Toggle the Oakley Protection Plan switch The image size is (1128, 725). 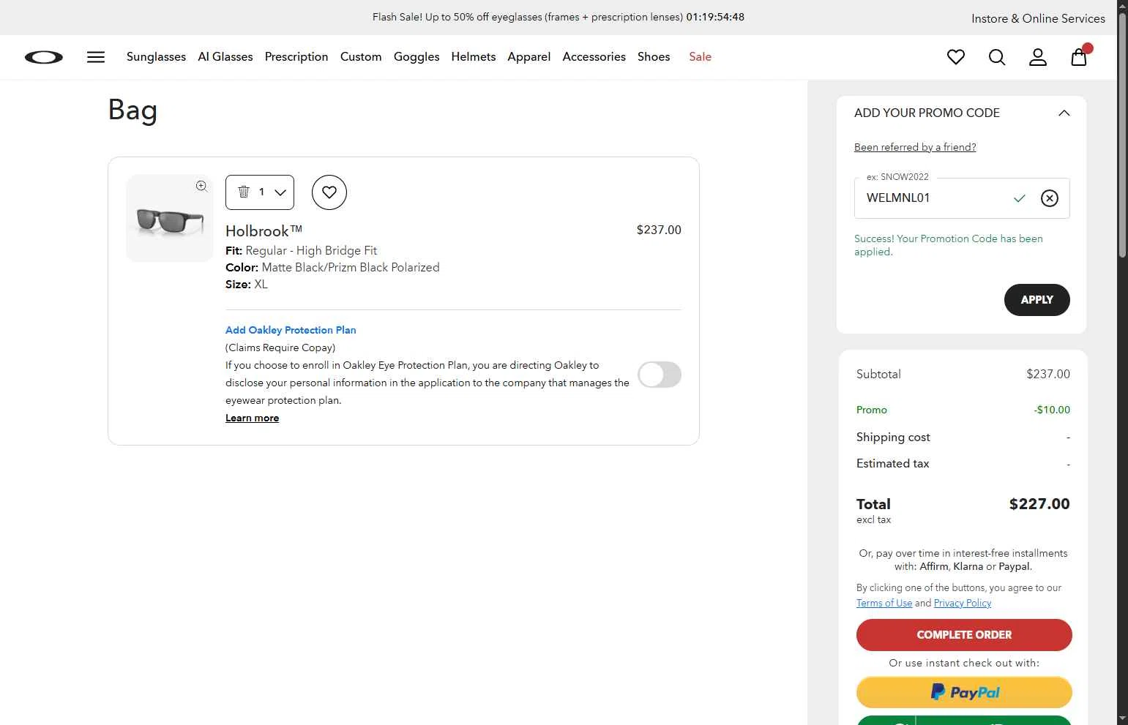click(x=660, y=375)
